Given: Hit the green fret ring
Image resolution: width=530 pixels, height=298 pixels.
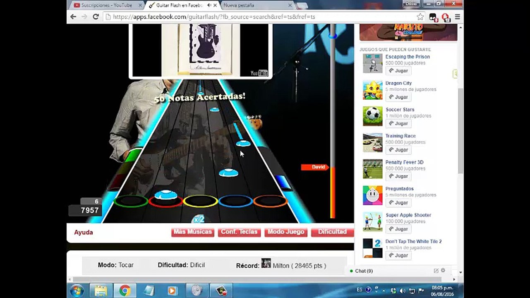Looking at the screenshot, I should [131, 201].
